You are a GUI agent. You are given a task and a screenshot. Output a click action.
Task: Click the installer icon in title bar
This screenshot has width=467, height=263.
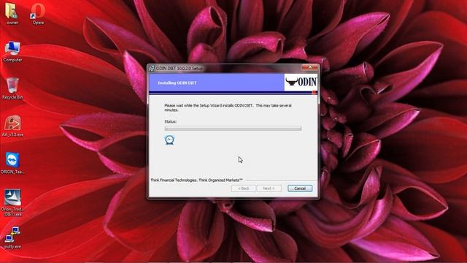pos(152,68)
